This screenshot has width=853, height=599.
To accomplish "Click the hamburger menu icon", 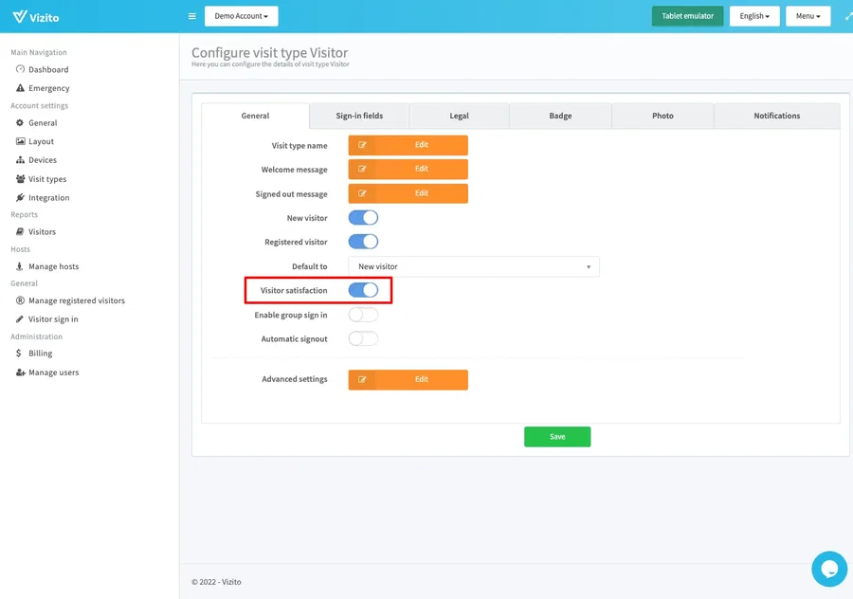I will [191, 16].
